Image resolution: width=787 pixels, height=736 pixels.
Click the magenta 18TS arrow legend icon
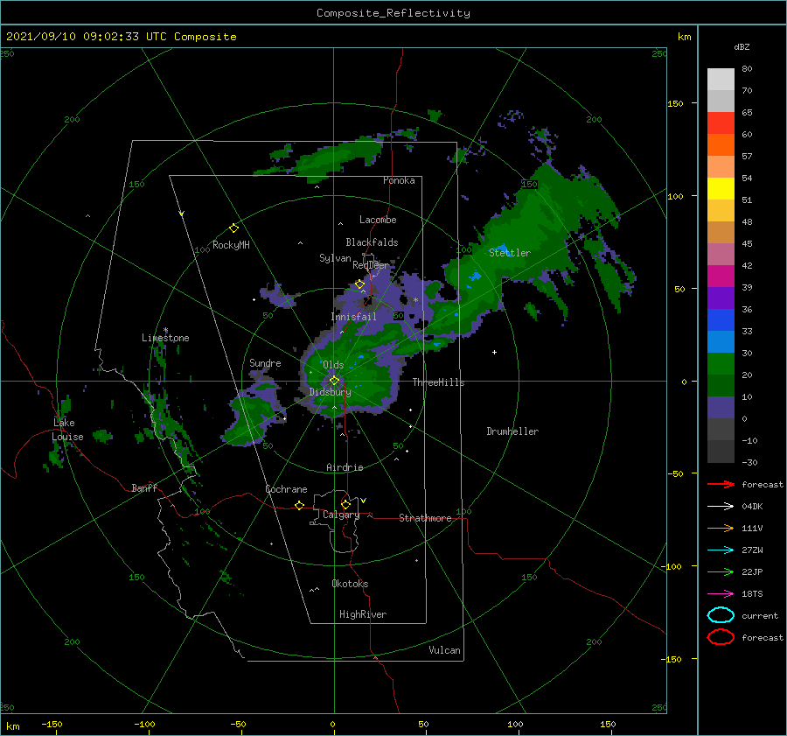coord(721,594)
